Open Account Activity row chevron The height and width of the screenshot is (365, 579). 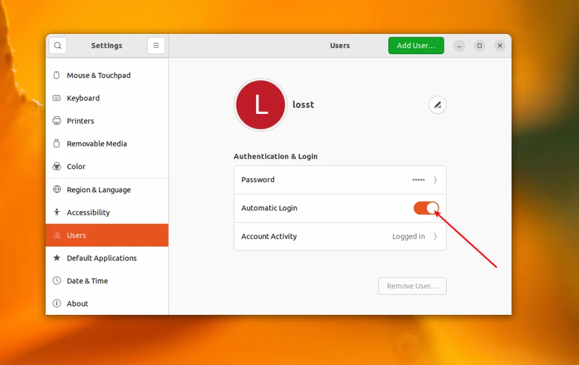point(435,236)
